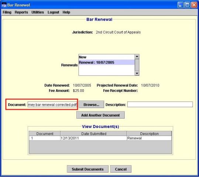Close the Bar Renewal window

194,5
